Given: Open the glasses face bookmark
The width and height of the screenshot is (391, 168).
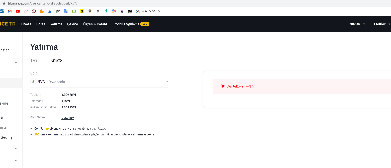Looking at the screenshot, I should [130, 11].
